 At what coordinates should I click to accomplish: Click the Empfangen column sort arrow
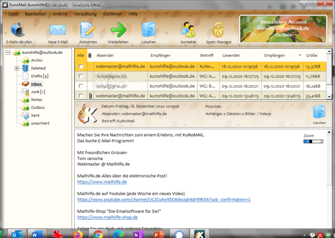coord(300,55)
